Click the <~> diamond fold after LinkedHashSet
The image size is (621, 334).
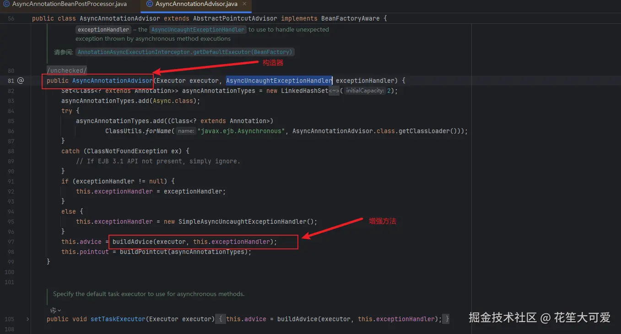pos(334,91)
